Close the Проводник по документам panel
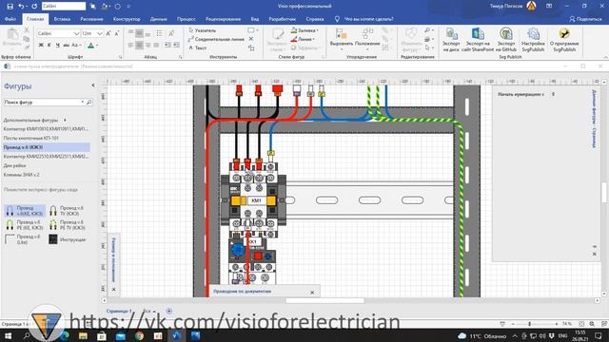Image resolution: width=609 pixels, height=342 pixels. pos(312,293)
